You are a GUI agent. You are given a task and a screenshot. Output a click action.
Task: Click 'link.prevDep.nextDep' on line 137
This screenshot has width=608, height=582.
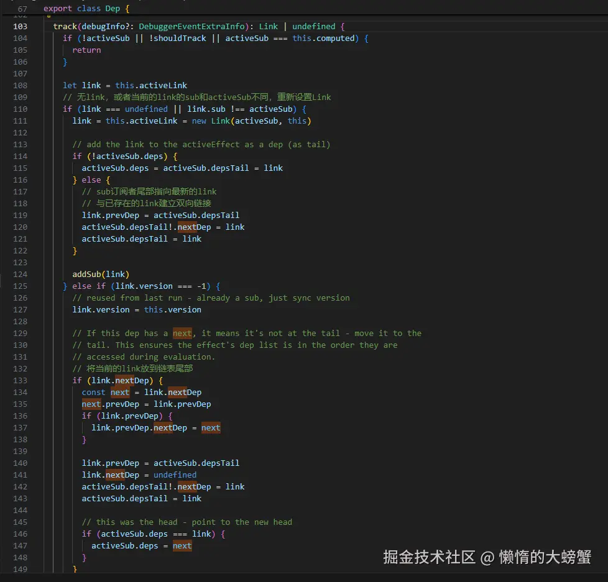(139, 428)
